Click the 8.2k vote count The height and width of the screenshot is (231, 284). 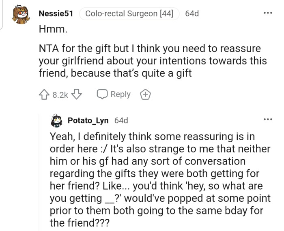60,95
